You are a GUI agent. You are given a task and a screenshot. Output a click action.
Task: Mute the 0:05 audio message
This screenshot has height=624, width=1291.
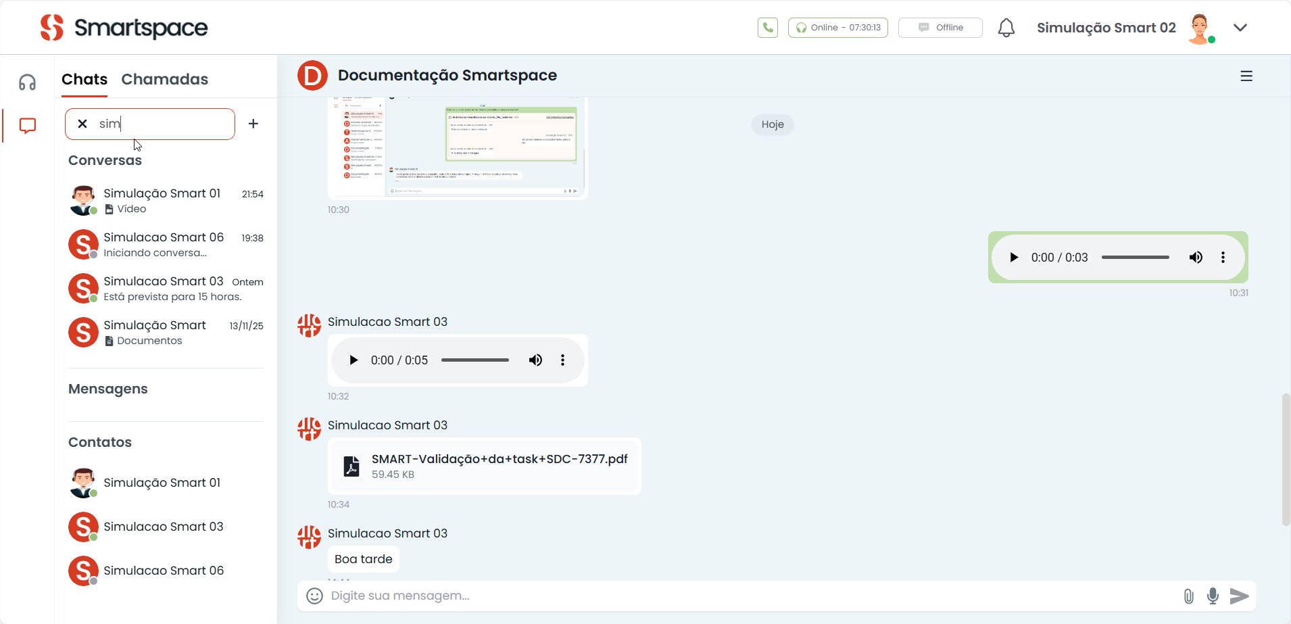tap(535, 360)
